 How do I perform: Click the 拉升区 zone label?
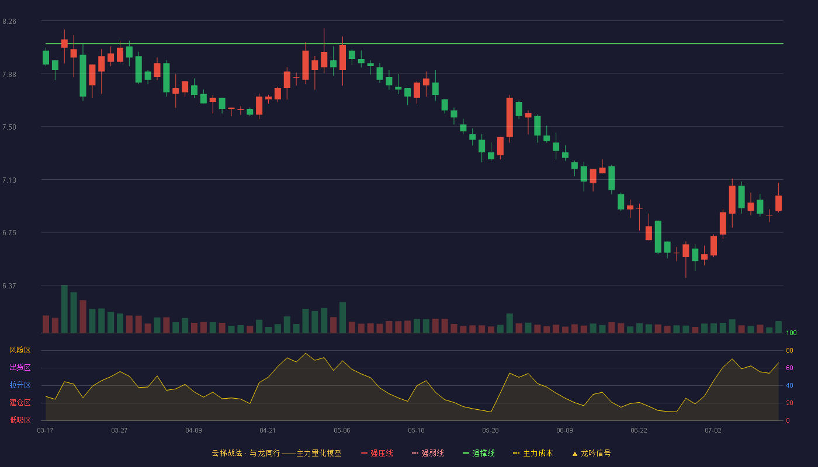[20, 385]
